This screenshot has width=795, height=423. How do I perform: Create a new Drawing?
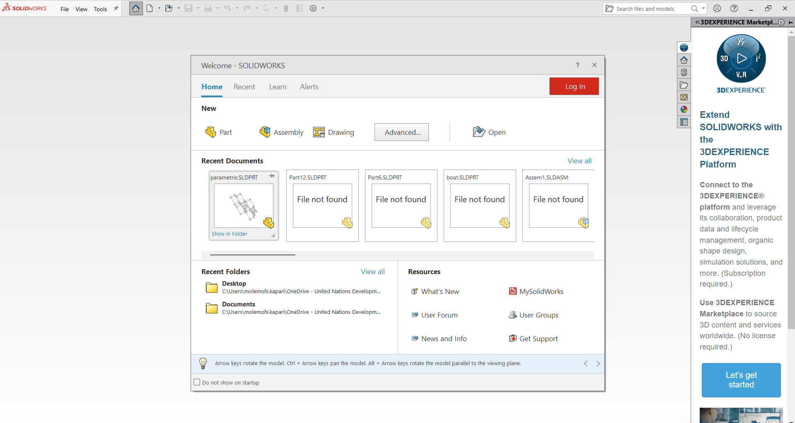coord(333,132)
